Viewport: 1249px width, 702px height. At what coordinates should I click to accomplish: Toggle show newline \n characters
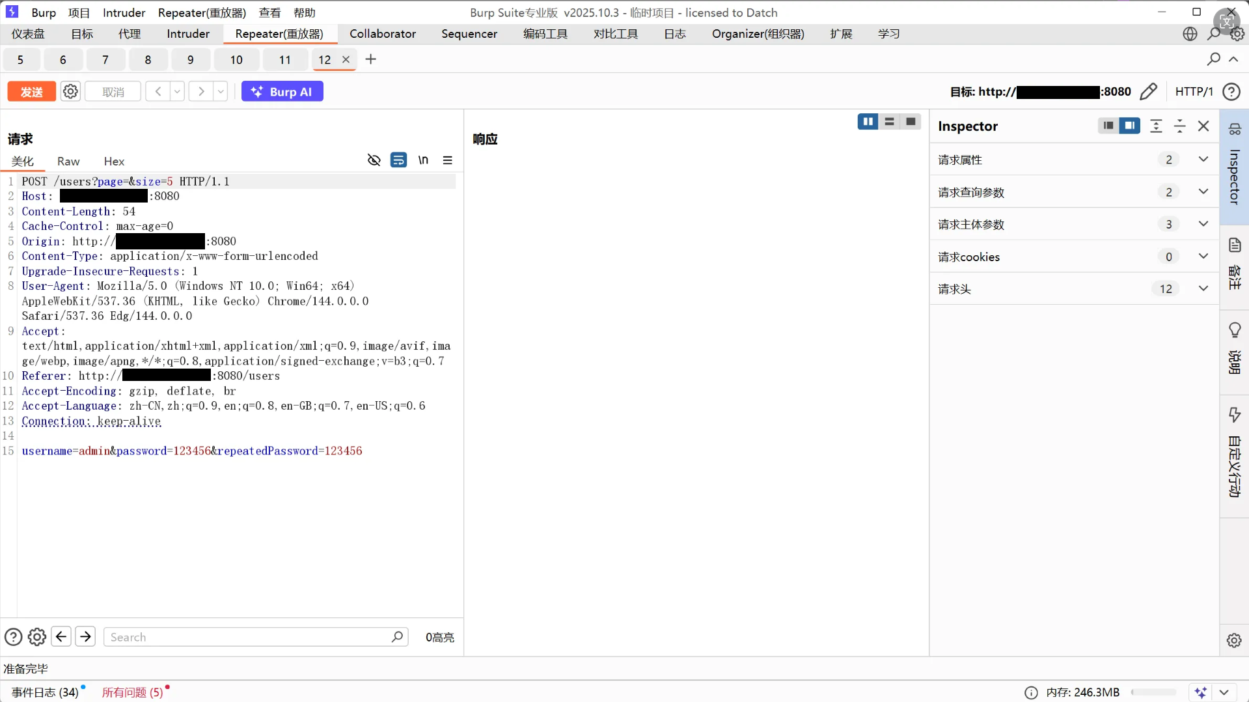click(x=423, y=160)
